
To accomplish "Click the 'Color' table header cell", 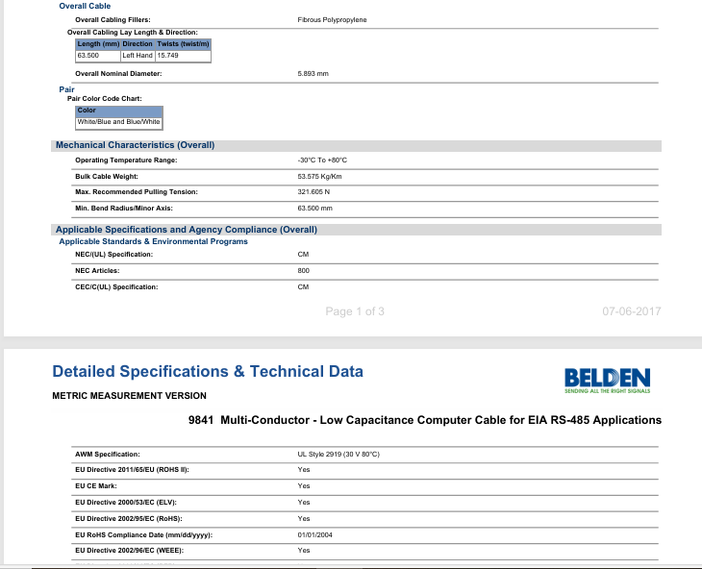I will 119,111.
